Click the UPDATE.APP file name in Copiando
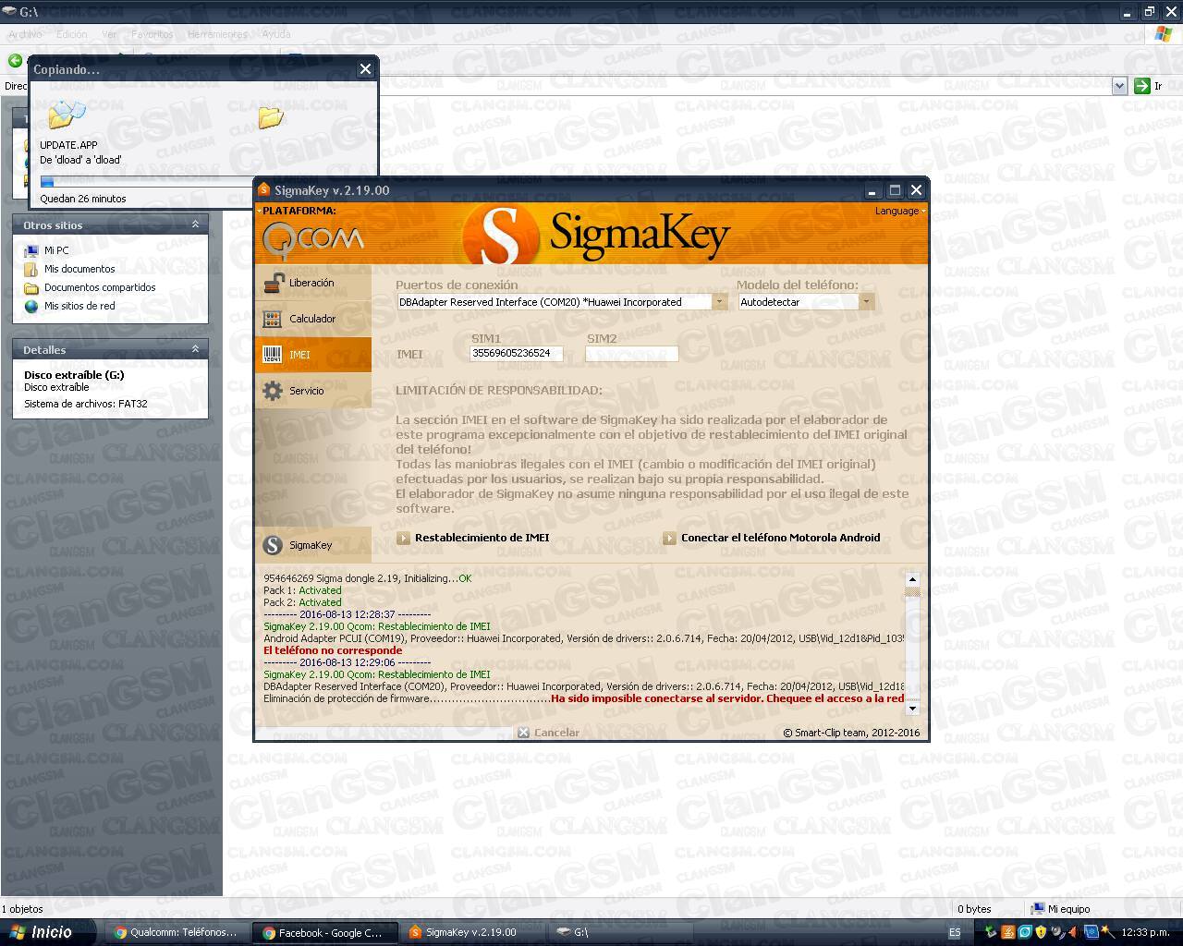This screenshot has width=1183, height=946. click(68, 145)
